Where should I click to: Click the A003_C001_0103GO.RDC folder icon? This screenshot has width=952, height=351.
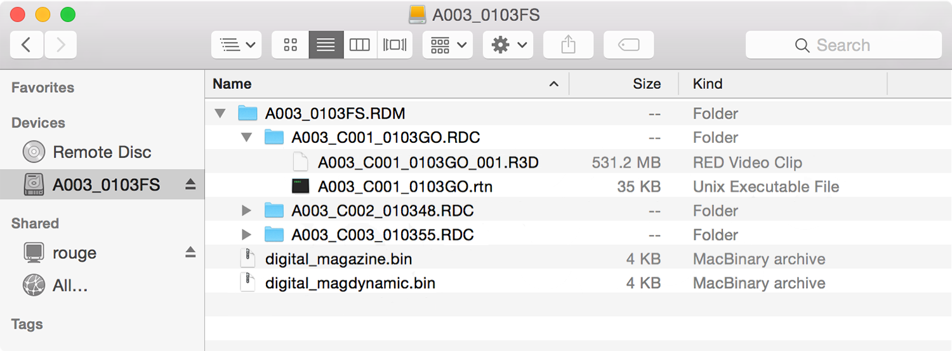click(274, 138)
